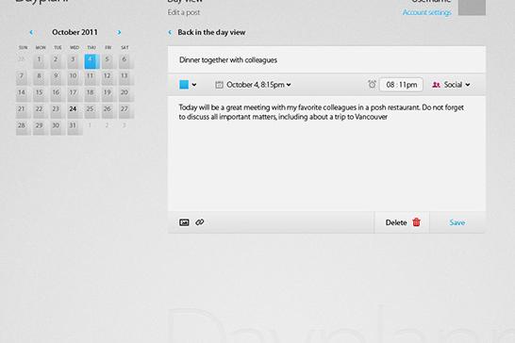Click the Edit a post subtitle text

184,12
